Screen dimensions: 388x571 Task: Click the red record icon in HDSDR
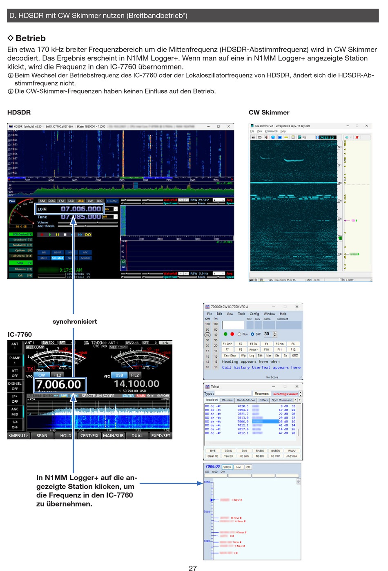(42, 235)
